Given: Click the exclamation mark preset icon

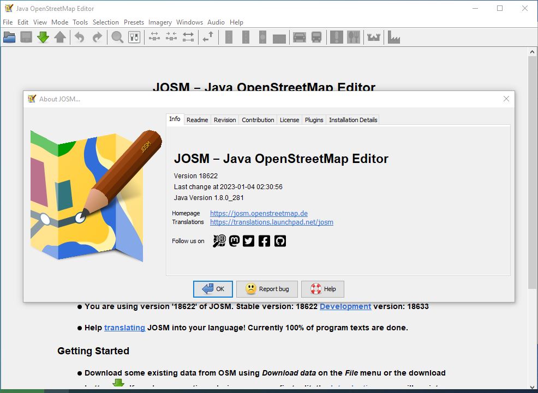Looking at the screenshot, I should pos(336,37).
